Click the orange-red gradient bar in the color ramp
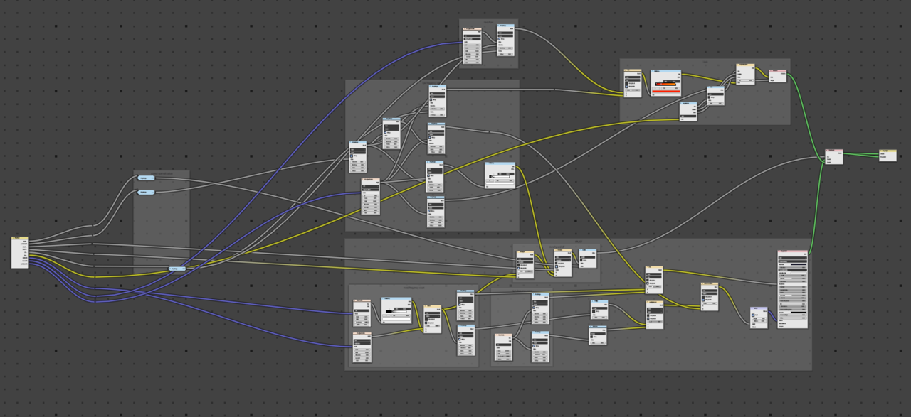This screenshot has height=417, width=911. 666,83
